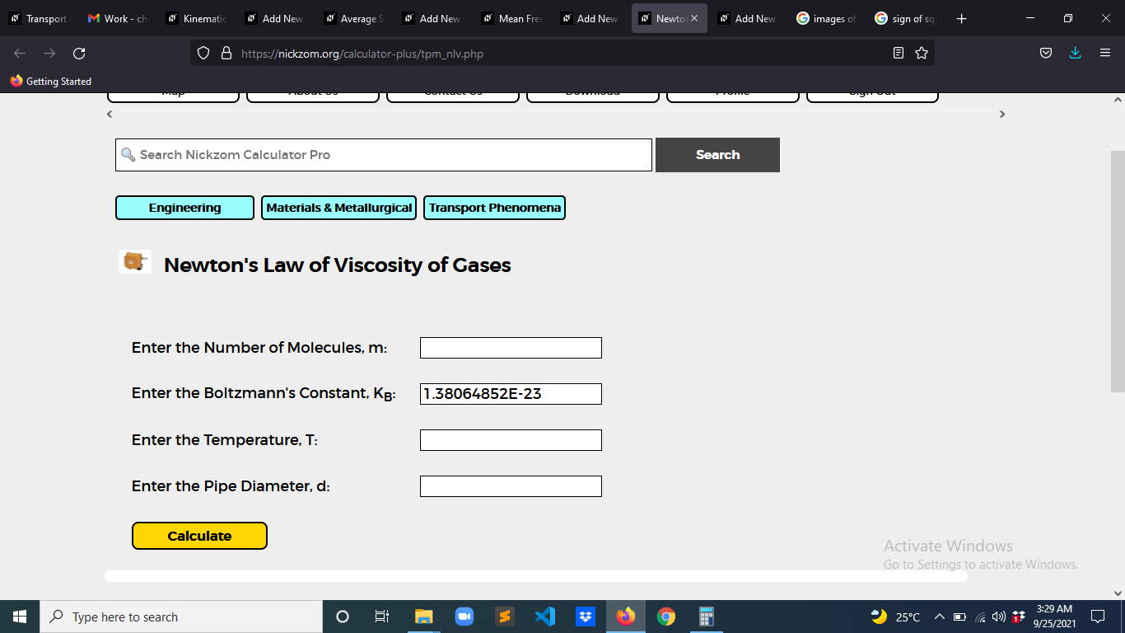The height and width of the screenshot is (633, 1125).
Task: Open Cortana circle on taskbar
Action: 343,617
